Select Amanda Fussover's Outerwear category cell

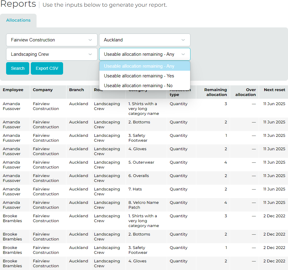tap(141, 162)
